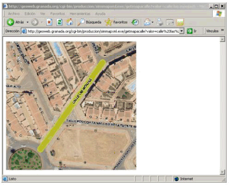
Task: Go back with the Atrás button
Action: point(15,22)
